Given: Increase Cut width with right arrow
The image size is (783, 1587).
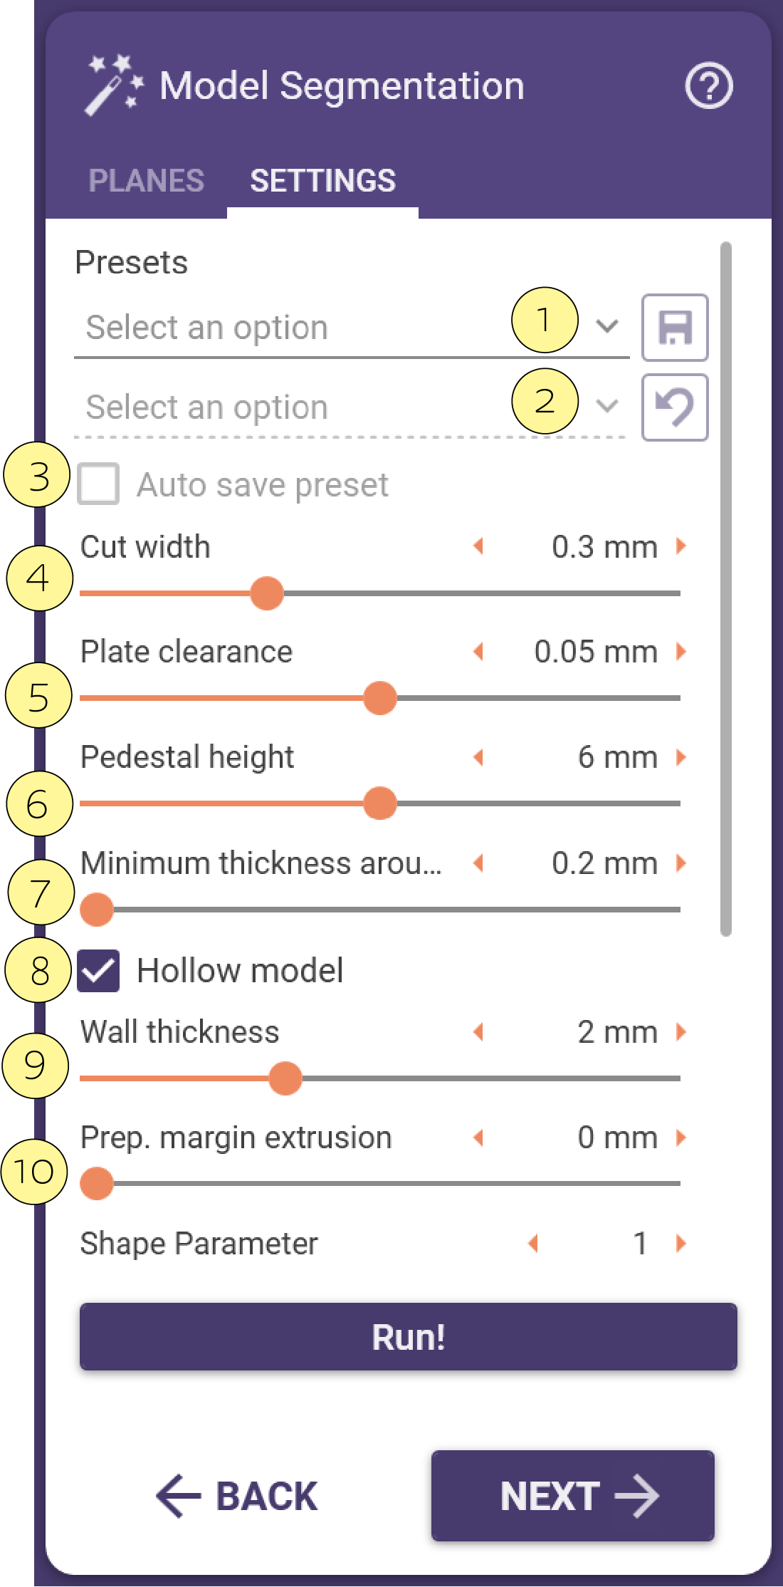Looking at the screenshot, I should [x=681, y=546].
